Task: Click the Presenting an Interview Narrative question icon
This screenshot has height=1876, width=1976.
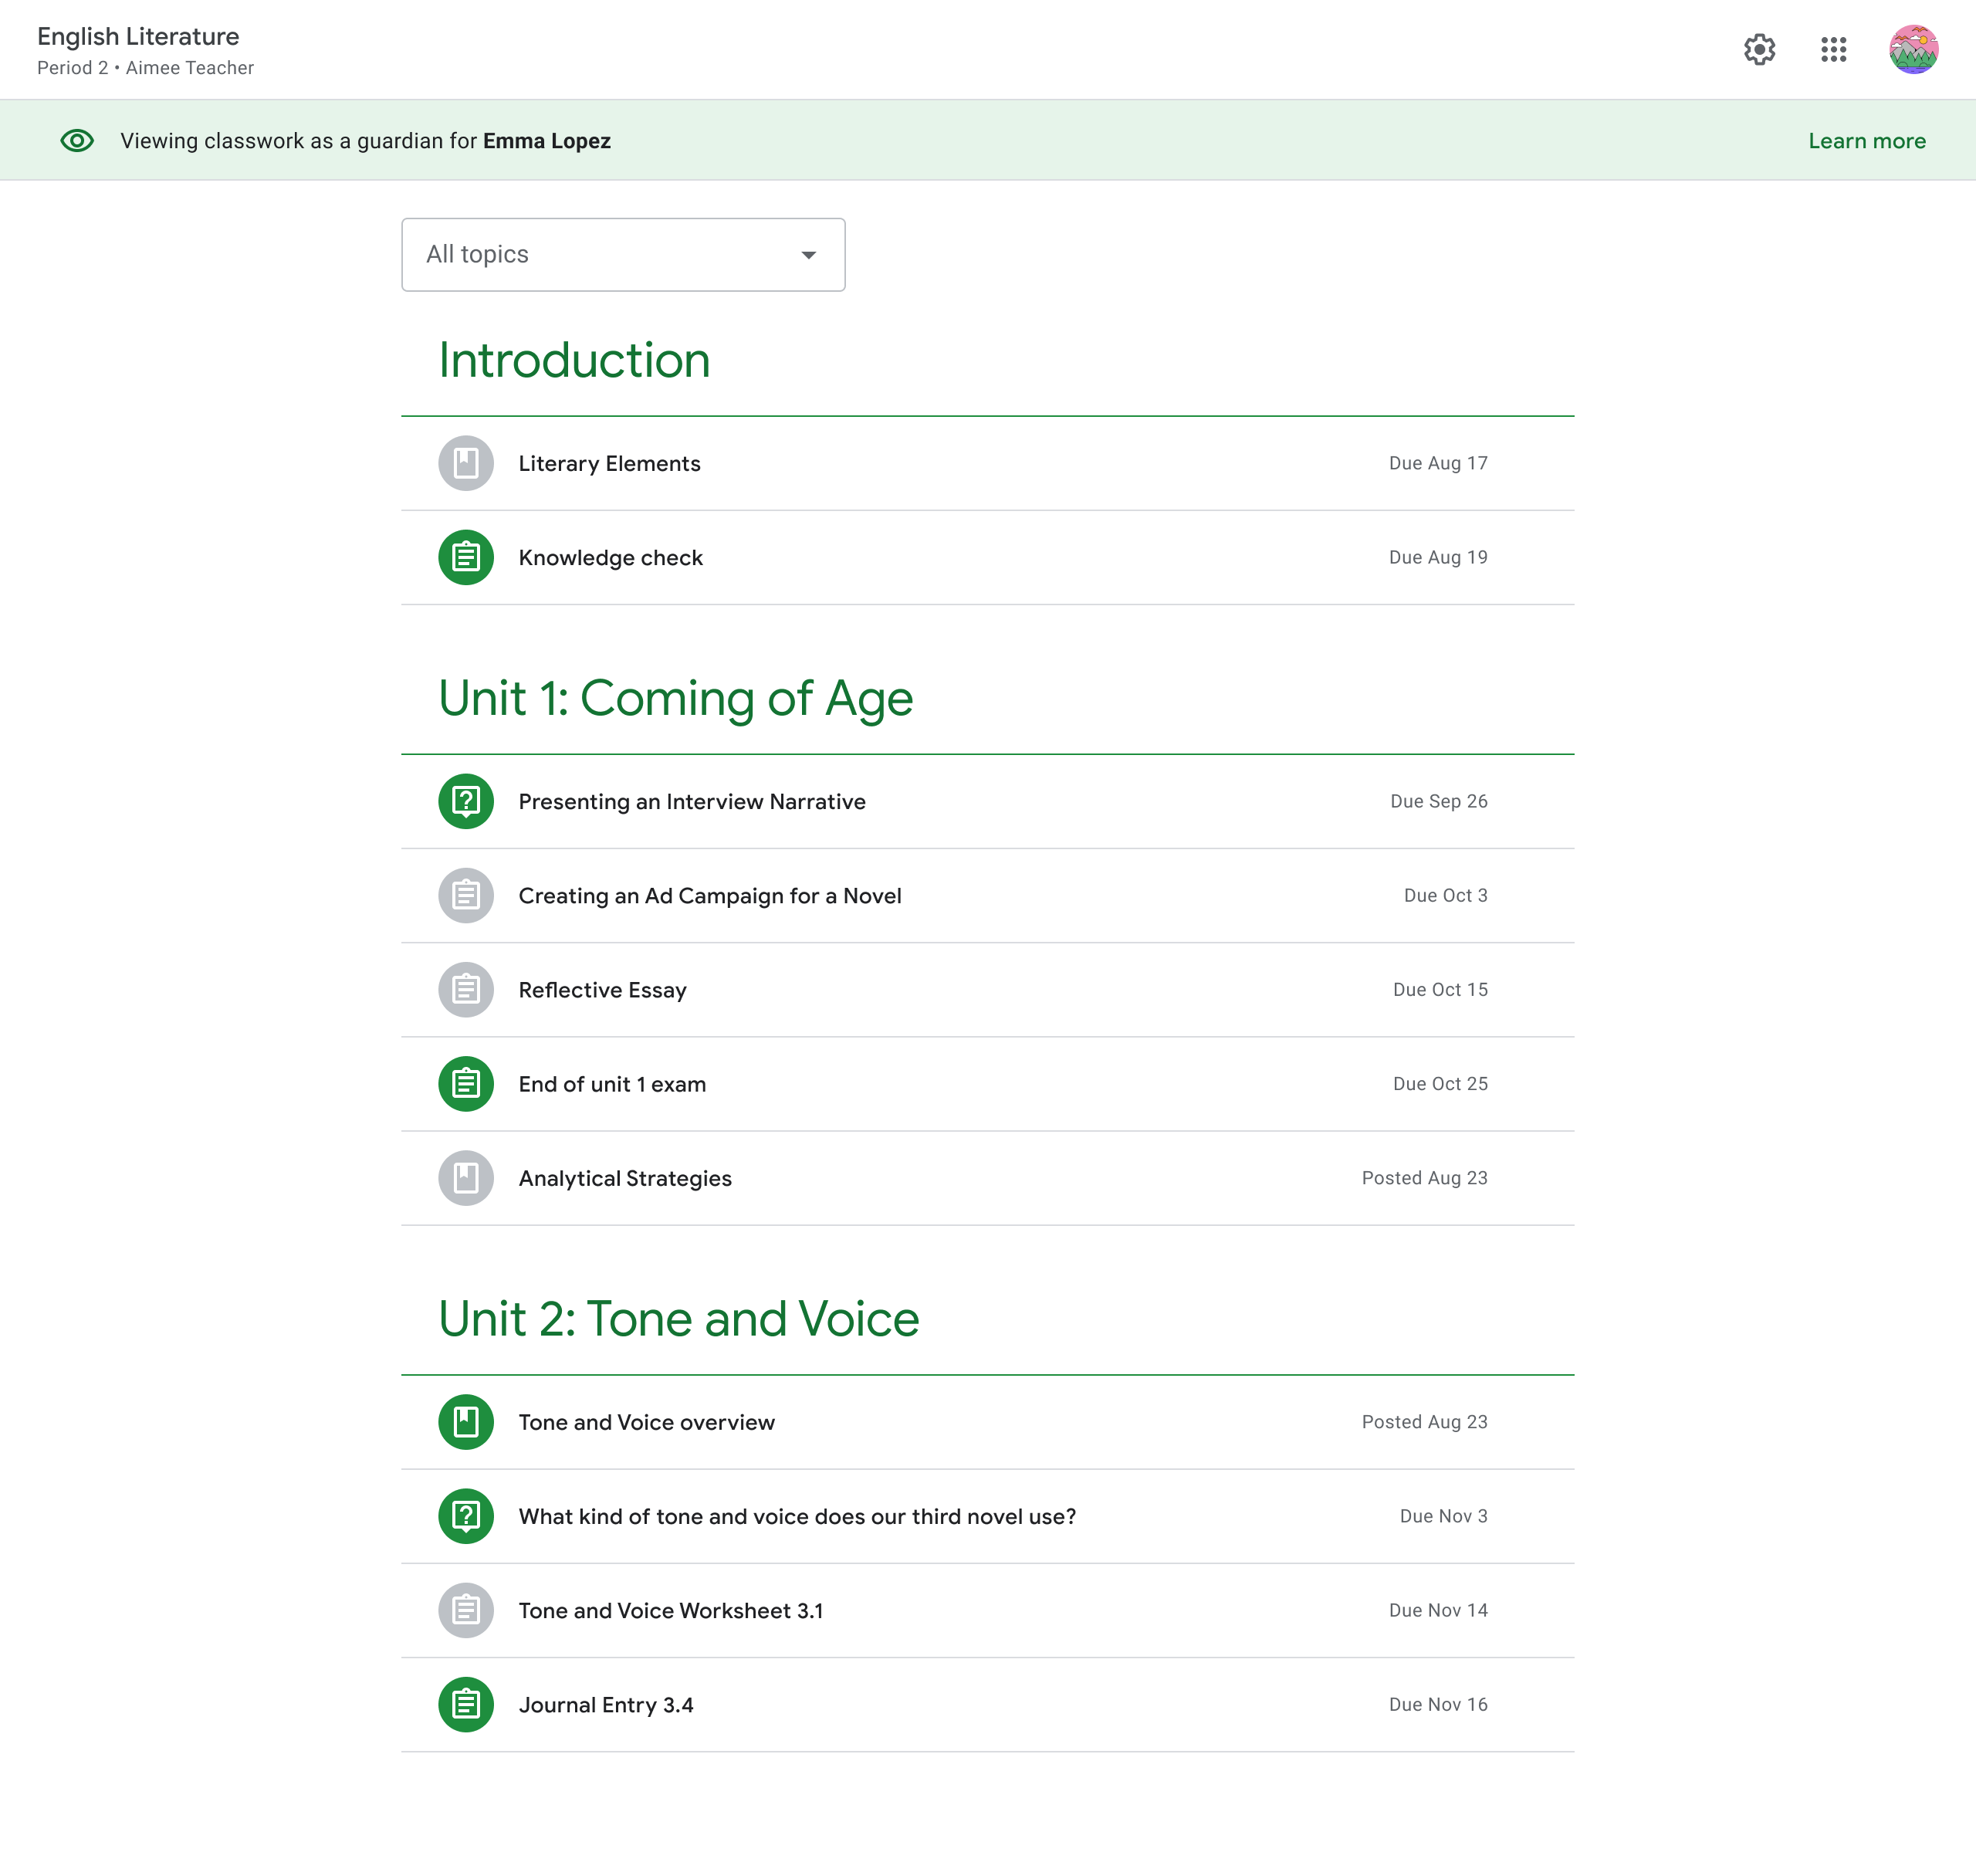Action: click(x=466, y=801)
